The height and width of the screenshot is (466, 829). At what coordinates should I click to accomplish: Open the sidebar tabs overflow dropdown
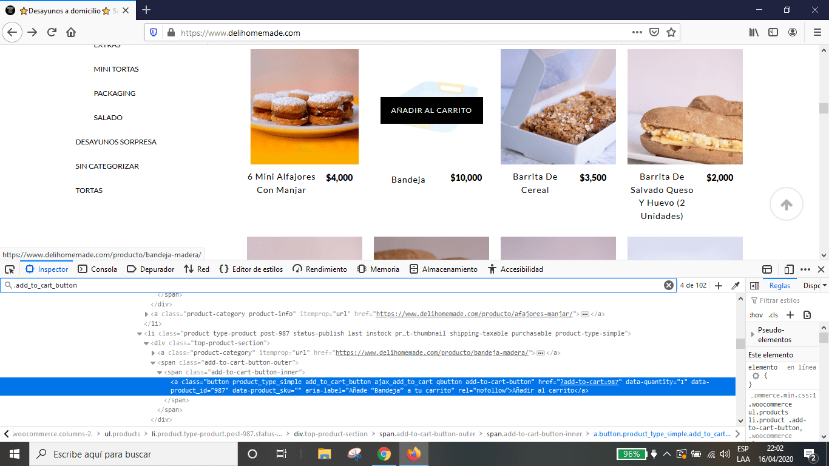(x=824, y=286)
